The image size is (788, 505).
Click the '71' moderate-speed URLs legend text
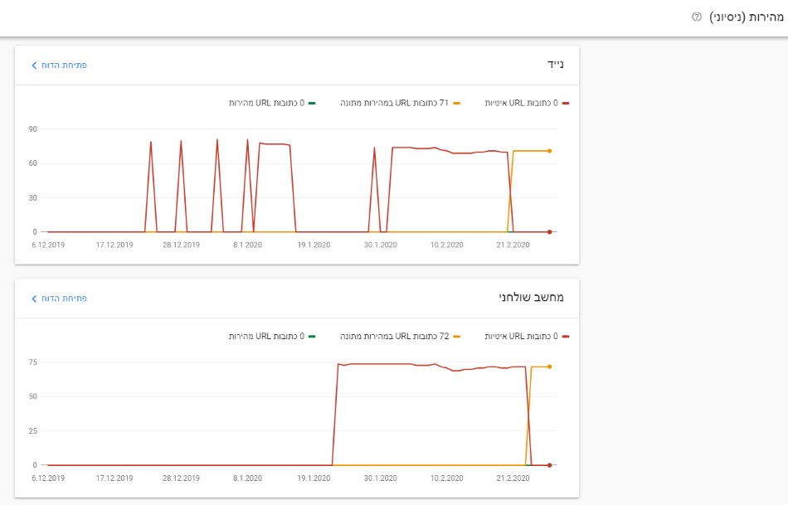[394, 103]
